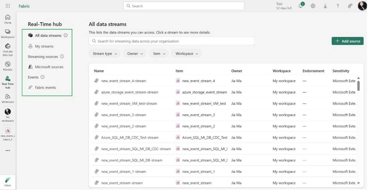Select My streams in Real-Time hub menu
368x191 pixels.
click(44, 46)
